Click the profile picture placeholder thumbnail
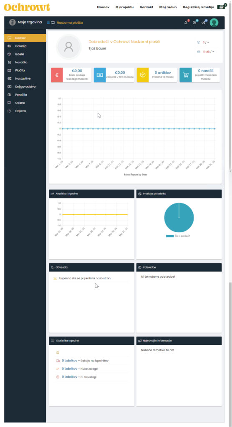Viewport: 232px width, 427px height. (x=69, y=47)
